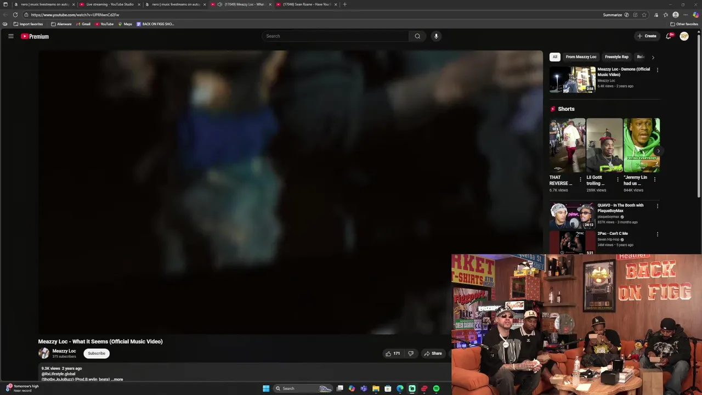This screenshot has height=395, width=702.
Task: Show next Shorts with right arrow
Action: coord(658,151)
